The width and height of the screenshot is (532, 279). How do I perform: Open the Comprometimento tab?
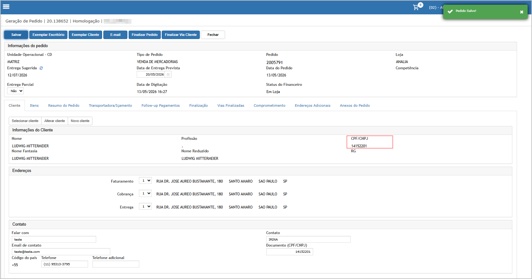coord(269,105)
